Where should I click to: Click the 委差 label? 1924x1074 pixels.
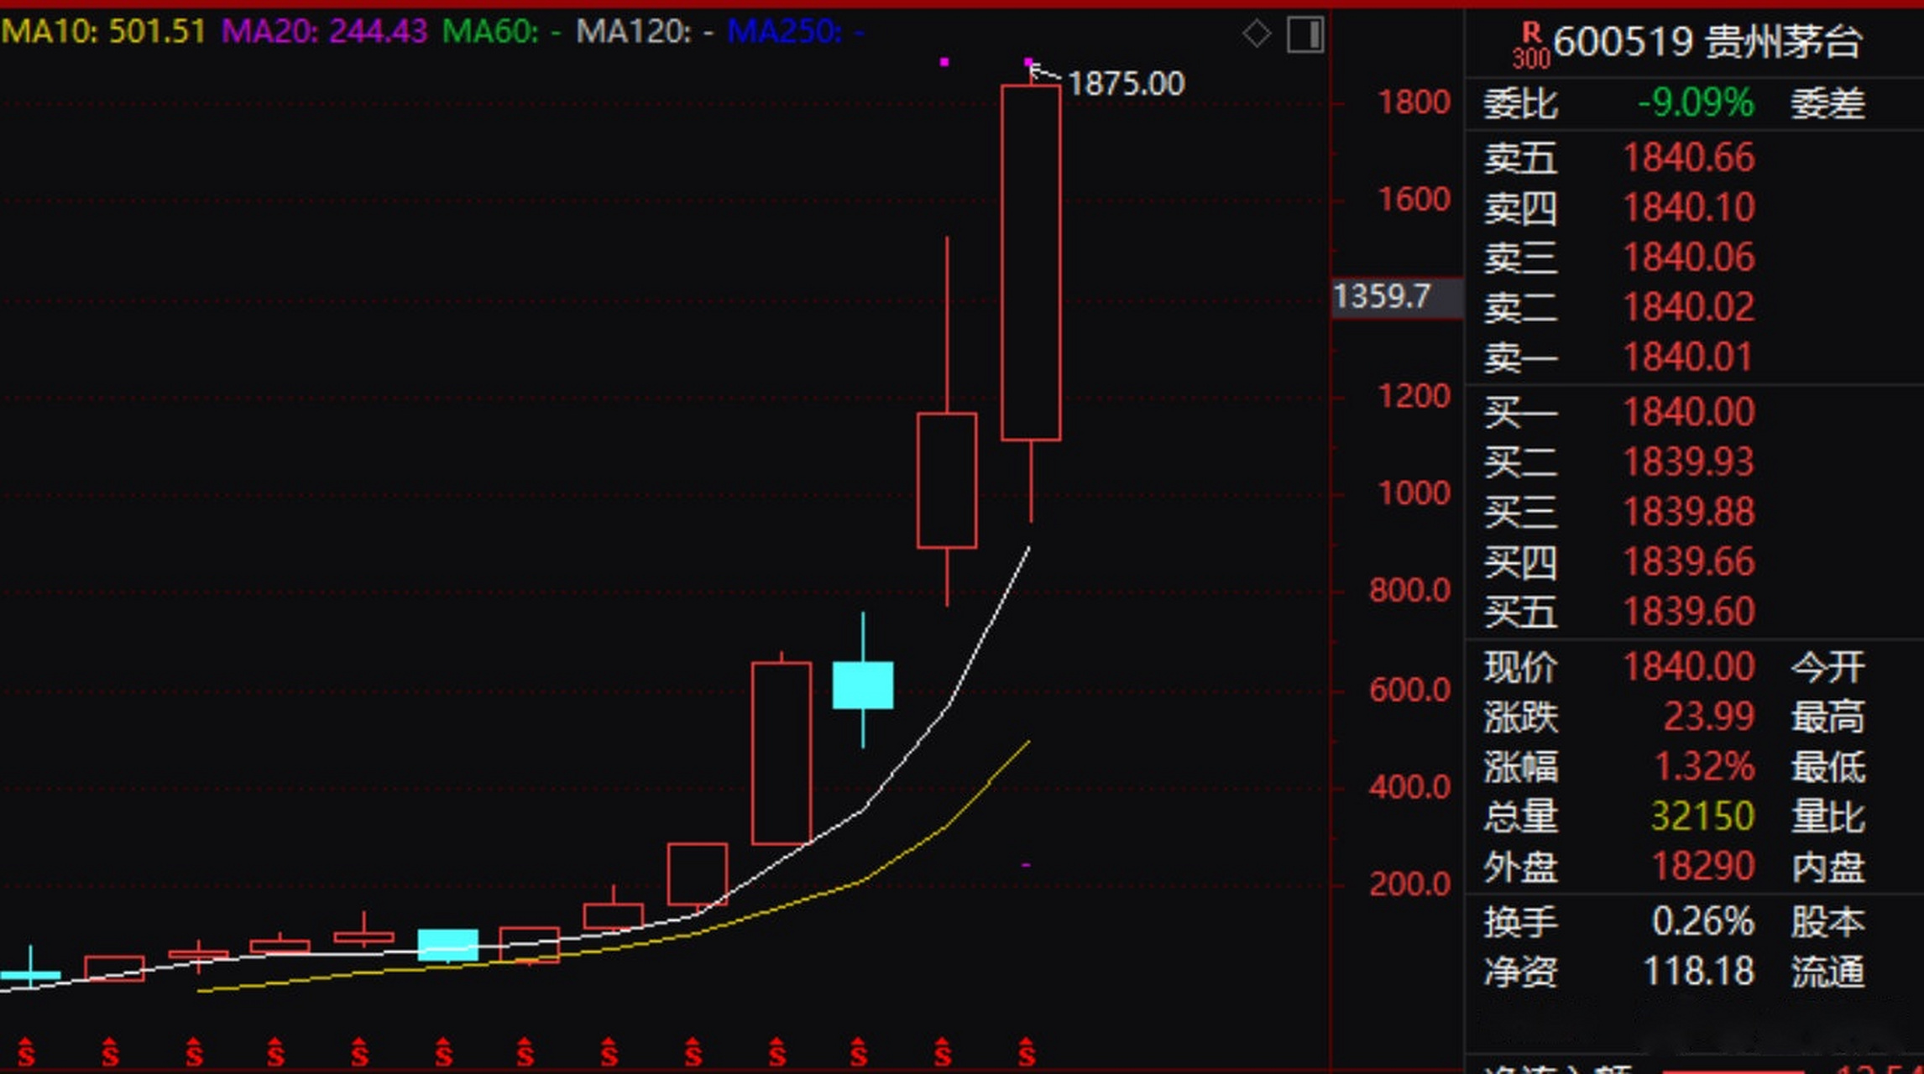tap(1827, 103)
